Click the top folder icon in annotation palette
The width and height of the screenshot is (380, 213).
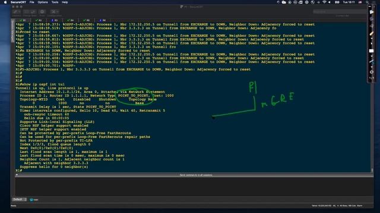[x=372, y=12]
